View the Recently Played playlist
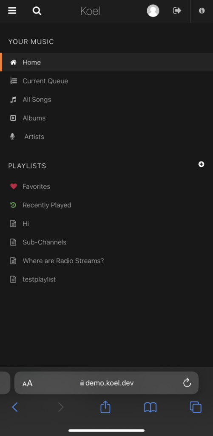The width and height of the screenshot is (213, 436). (107, 205)
